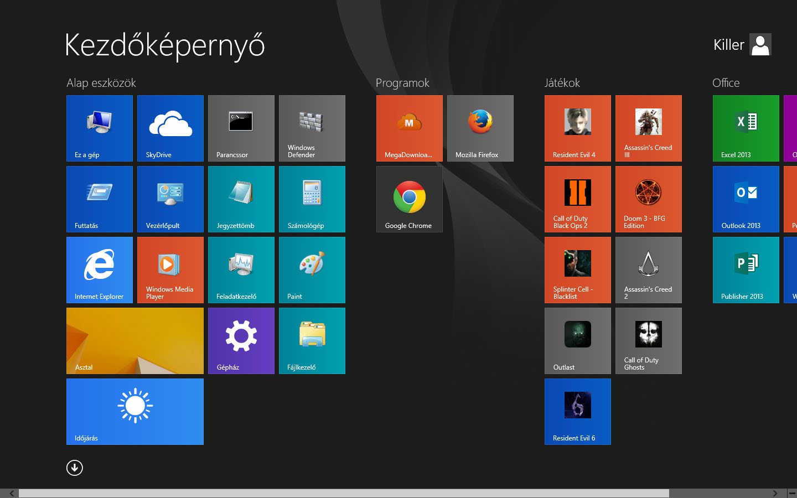The width and height of the screenshot is (797, 498).
Task: Open Windows Defender tile
Action: [312, 128]
